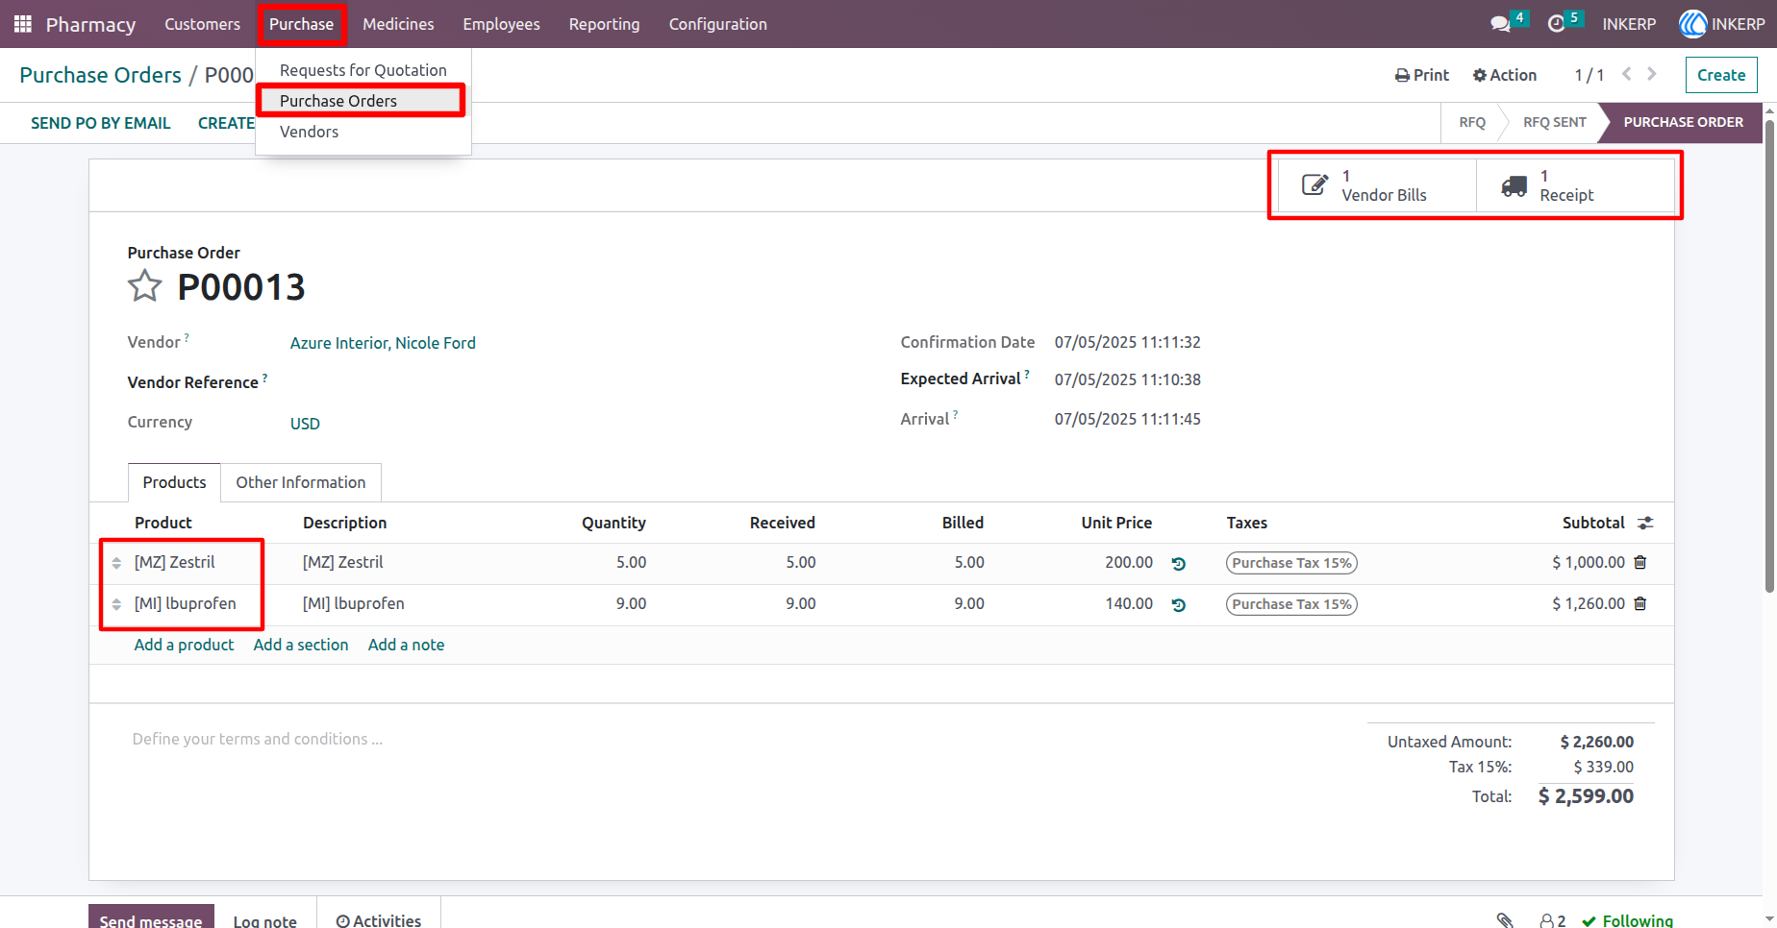Viewport: 1777px width, 928px height.
Task: Open the Employees menu
Action: [x=501, y=24]
